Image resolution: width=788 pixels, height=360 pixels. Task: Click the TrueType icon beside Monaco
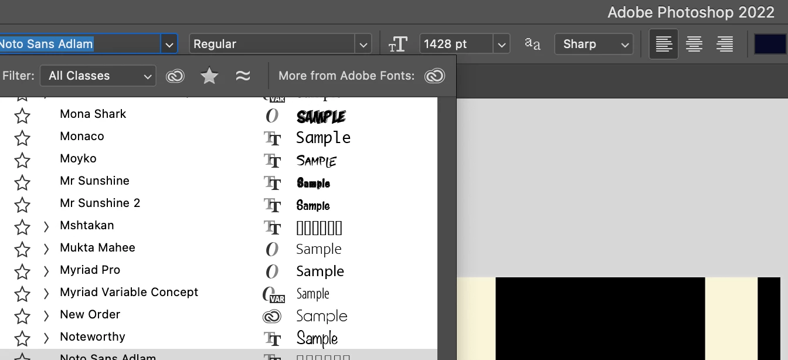[x=273, y=138]
